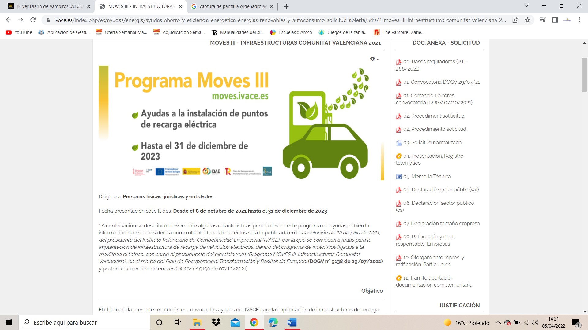The image size is (588, 330).
Task: Bookmark this page with the star
Action: click(x=527, y=20)
